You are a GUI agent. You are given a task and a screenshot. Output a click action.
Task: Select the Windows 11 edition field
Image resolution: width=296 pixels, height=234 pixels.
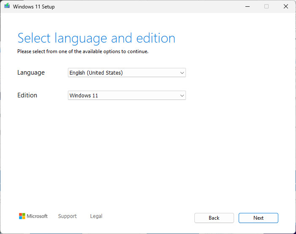[122, 96]
